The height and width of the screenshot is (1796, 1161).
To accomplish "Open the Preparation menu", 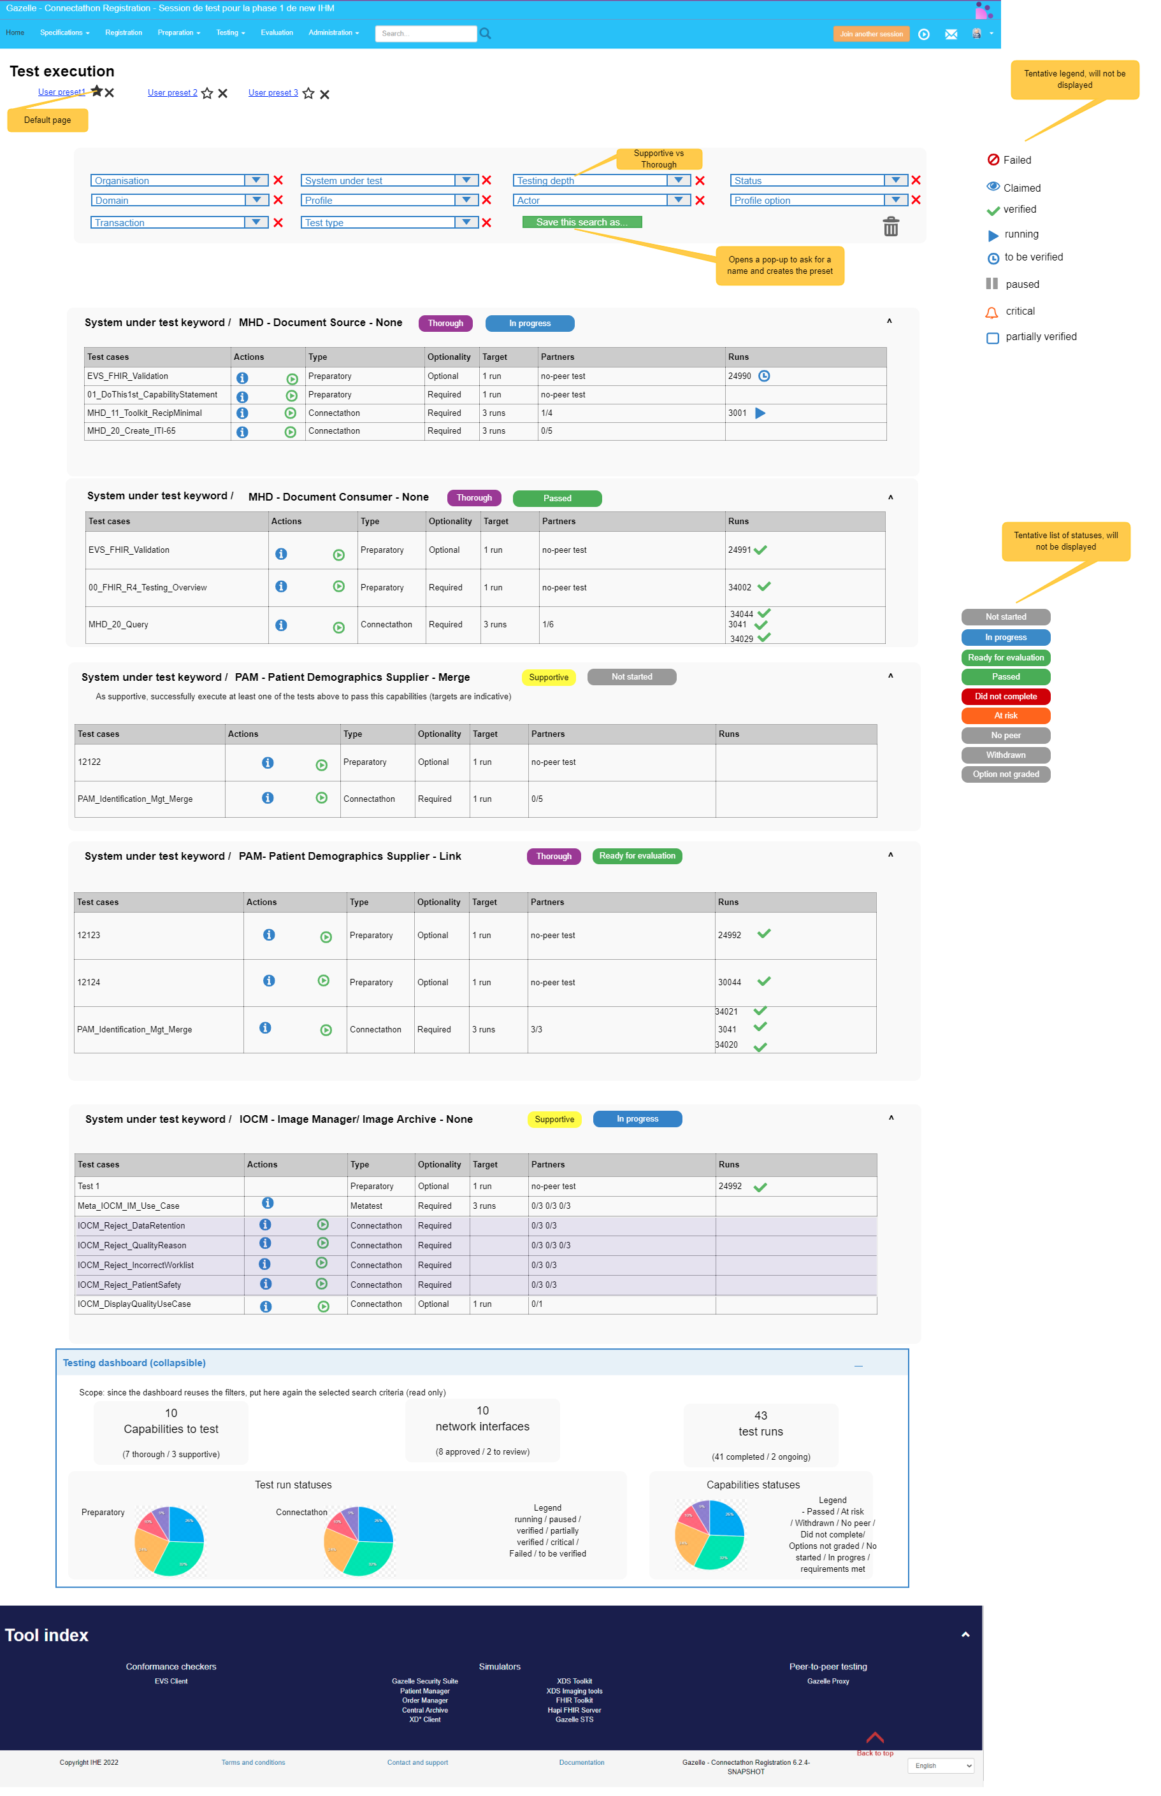I will pyautogui.click(x=178, y=32).
